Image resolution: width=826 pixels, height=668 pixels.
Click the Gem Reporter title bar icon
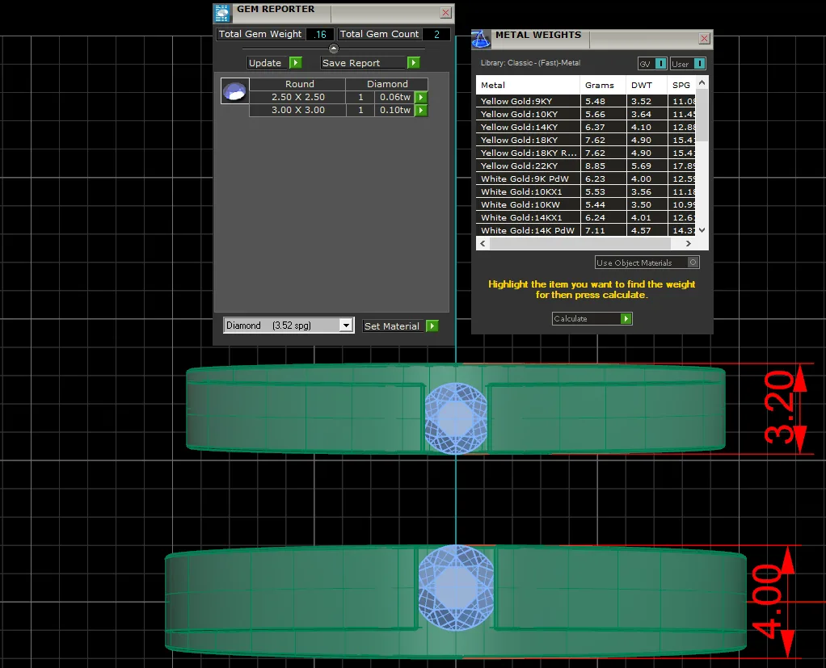coord(222,13)
